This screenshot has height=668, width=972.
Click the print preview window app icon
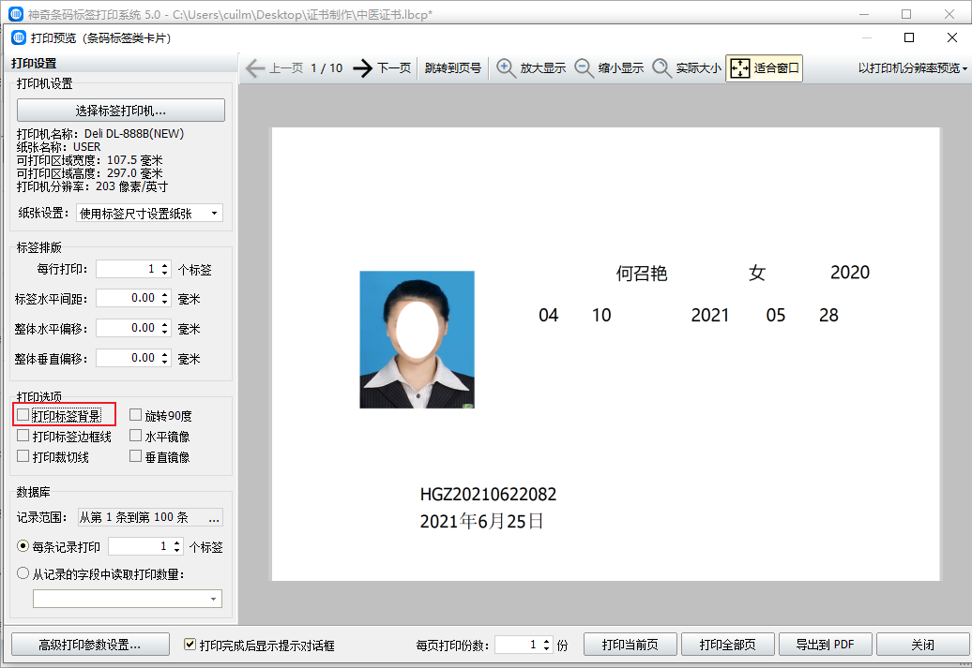point(19,37)
